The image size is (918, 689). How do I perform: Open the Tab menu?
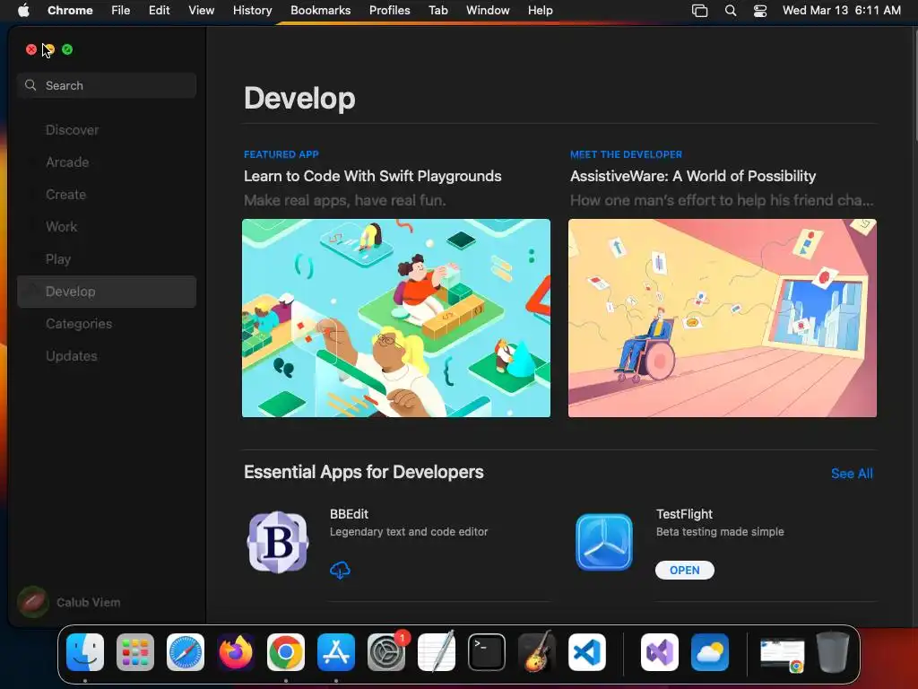click(x=437, y=10)
